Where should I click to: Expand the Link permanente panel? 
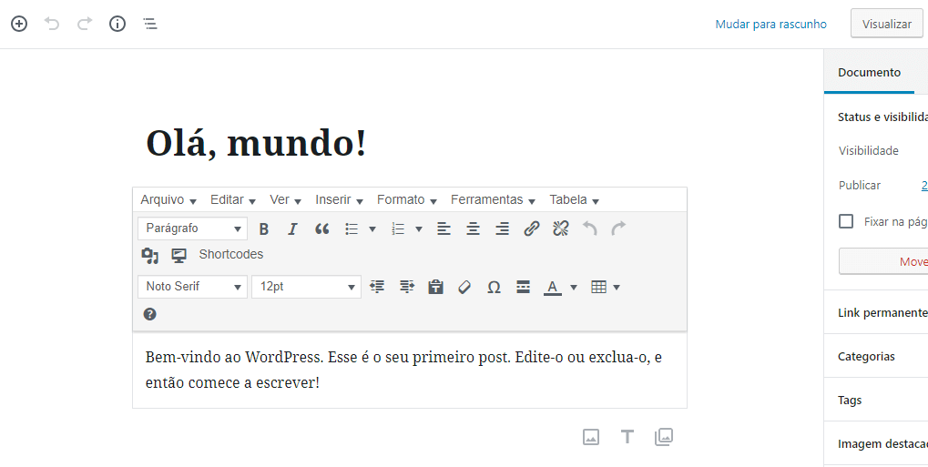[876, 312]
